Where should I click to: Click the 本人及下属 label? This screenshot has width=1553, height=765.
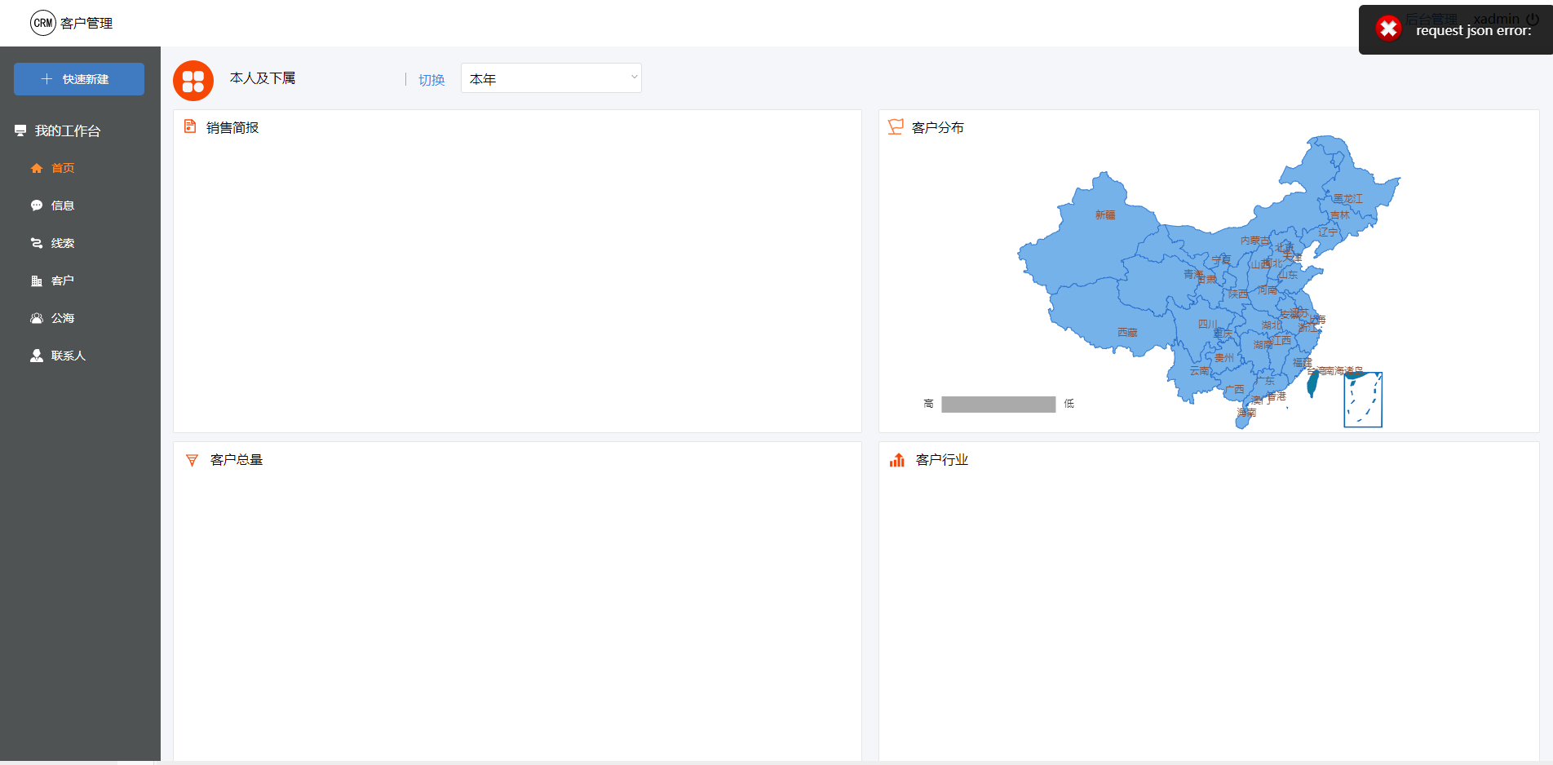click(x=263, y=78)
